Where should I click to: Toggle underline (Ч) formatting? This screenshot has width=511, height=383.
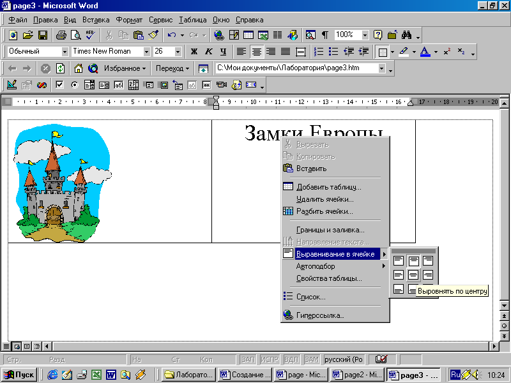coord(223,52)
